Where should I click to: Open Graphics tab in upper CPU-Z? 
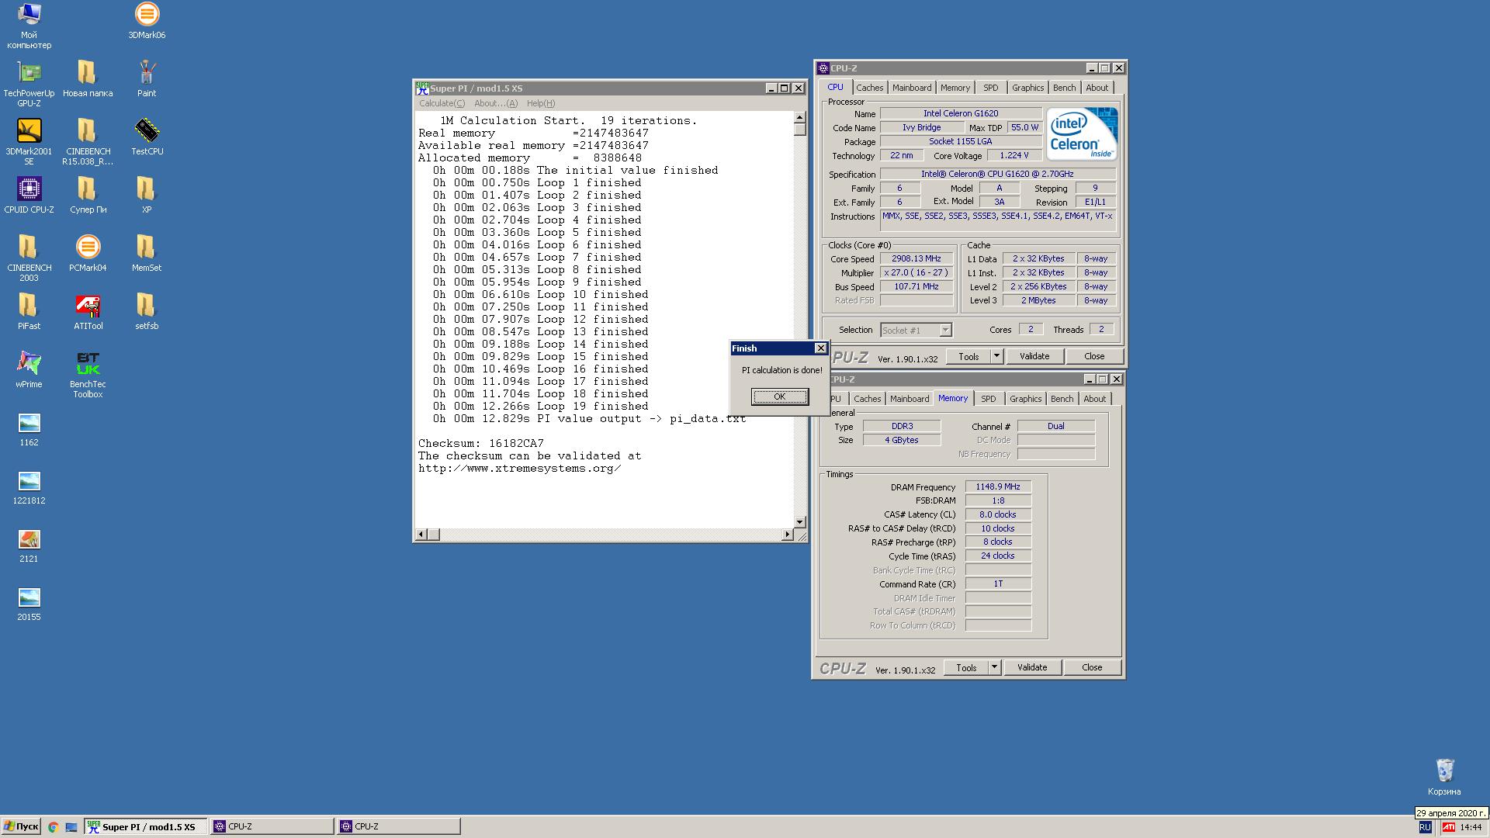click(x=1027, y=88)
